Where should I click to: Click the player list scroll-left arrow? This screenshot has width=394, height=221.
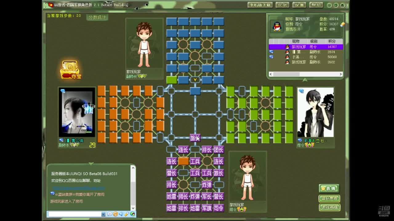click(x=271, y=74)
